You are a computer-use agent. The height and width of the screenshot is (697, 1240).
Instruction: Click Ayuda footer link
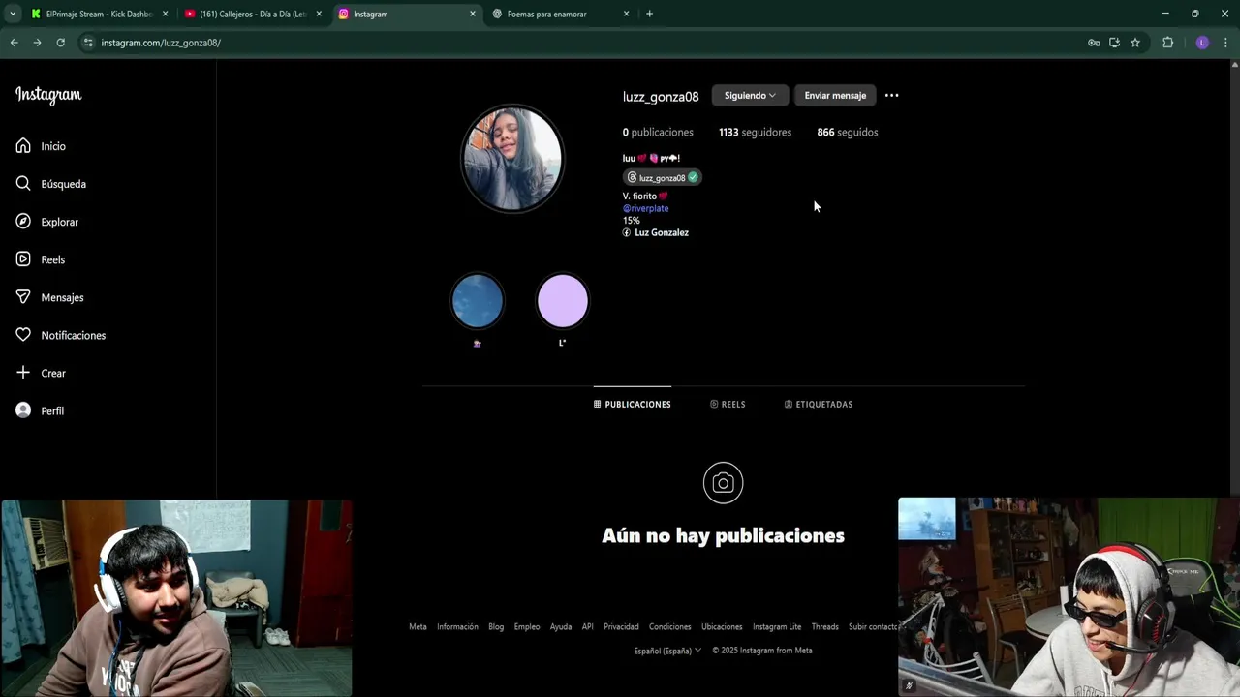tap(561, 627)
